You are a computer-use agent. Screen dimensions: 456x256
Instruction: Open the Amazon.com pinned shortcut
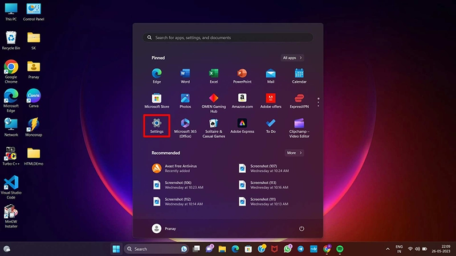242,101
